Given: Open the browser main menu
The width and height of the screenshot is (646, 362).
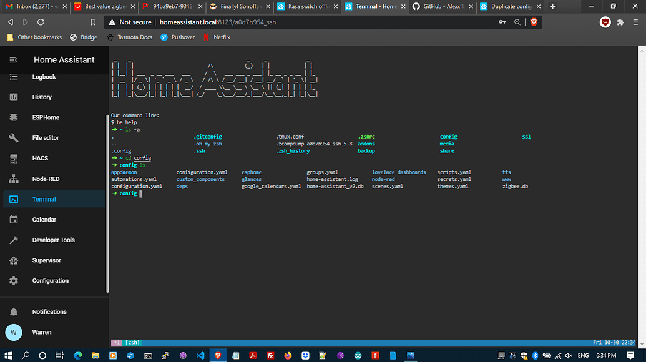Looking at the screenshot, I should point(635,22).
